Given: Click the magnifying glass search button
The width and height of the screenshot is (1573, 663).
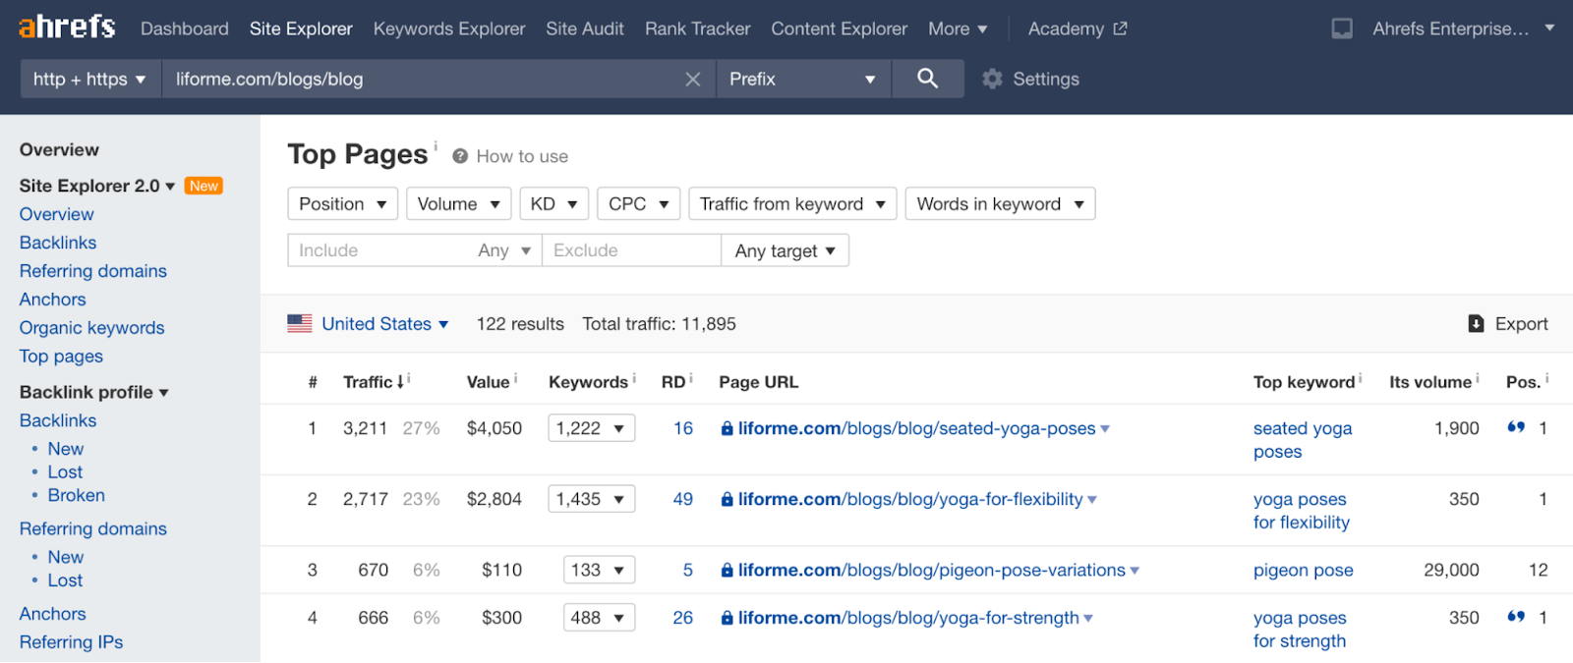Looking at the screenshot, I should (x=926, y=79).
